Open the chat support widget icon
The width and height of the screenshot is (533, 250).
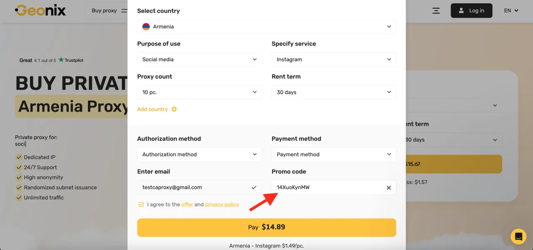pos(518,237)
